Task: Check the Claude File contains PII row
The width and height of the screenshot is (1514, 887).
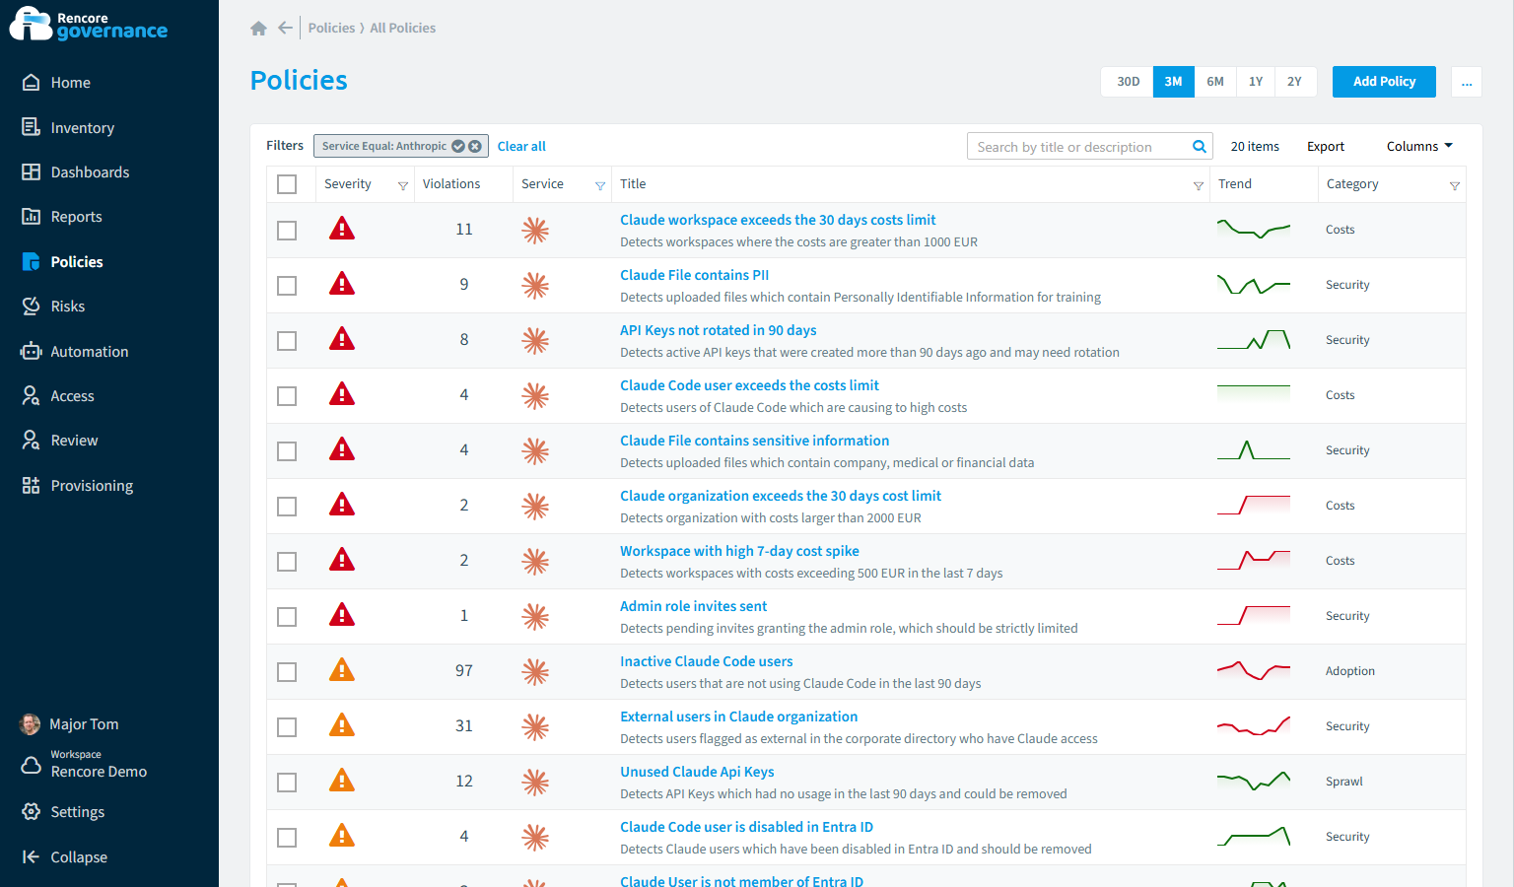Action: pos(287,286)
